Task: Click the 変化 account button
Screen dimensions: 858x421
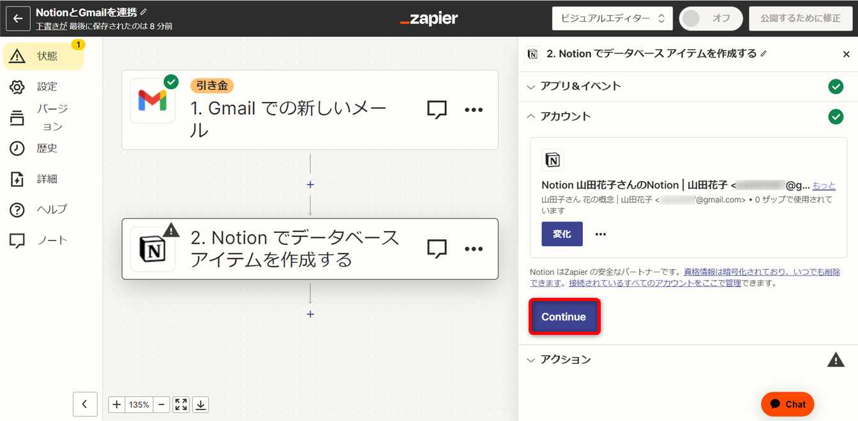Action: 562,234
